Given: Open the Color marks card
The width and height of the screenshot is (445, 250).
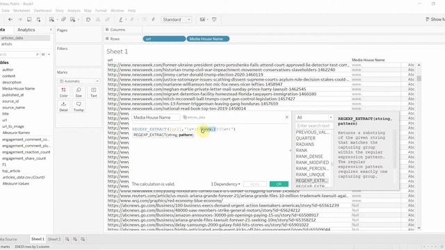Looking at the screenshot, I should click(63, 92).
